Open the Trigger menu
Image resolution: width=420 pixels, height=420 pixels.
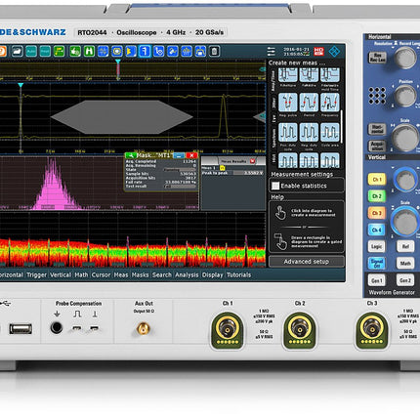click(36, 274)
